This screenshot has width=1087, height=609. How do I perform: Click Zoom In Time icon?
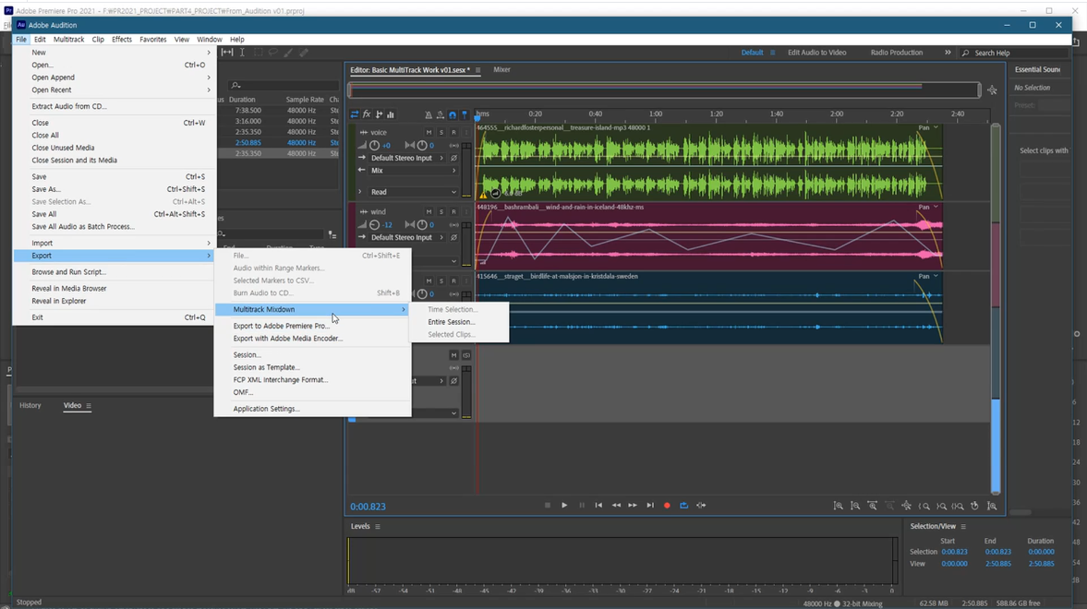click(872, 506)
